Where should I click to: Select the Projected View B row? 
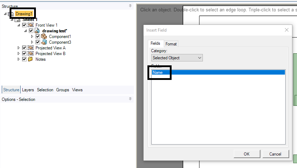[50, 54]
